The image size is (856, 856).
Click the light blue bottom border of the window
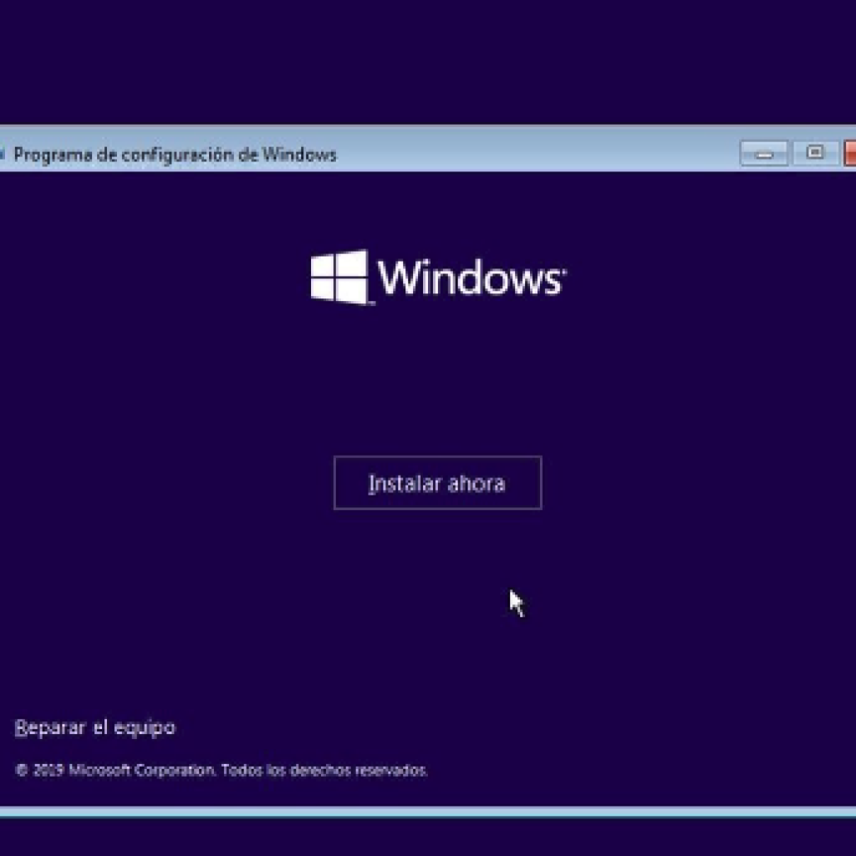[428, 812]
